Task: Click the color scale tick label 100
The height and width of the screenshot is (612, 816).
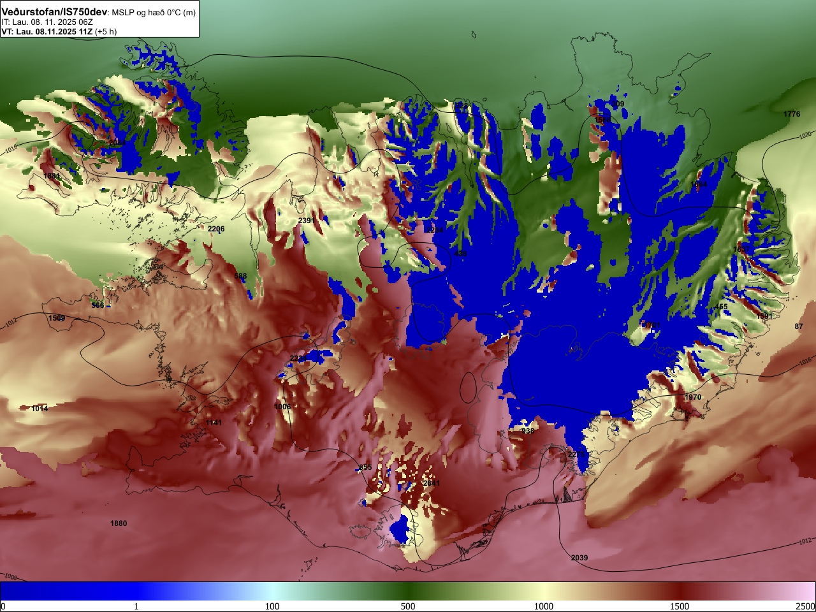Action: click(x=272, y=606)
